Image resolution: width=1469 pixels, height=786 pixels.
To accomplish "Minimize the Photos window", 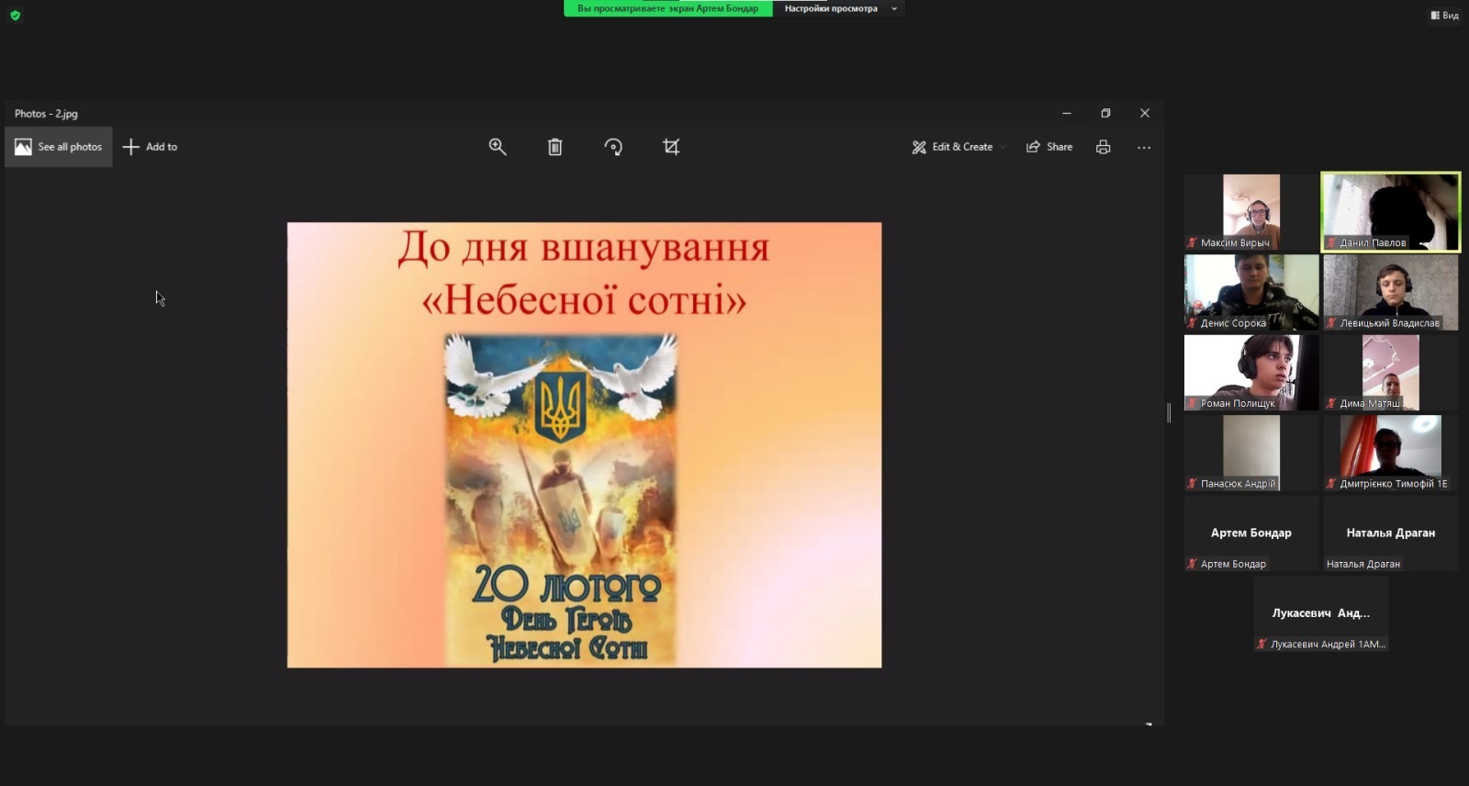I will coord(1067,113).
